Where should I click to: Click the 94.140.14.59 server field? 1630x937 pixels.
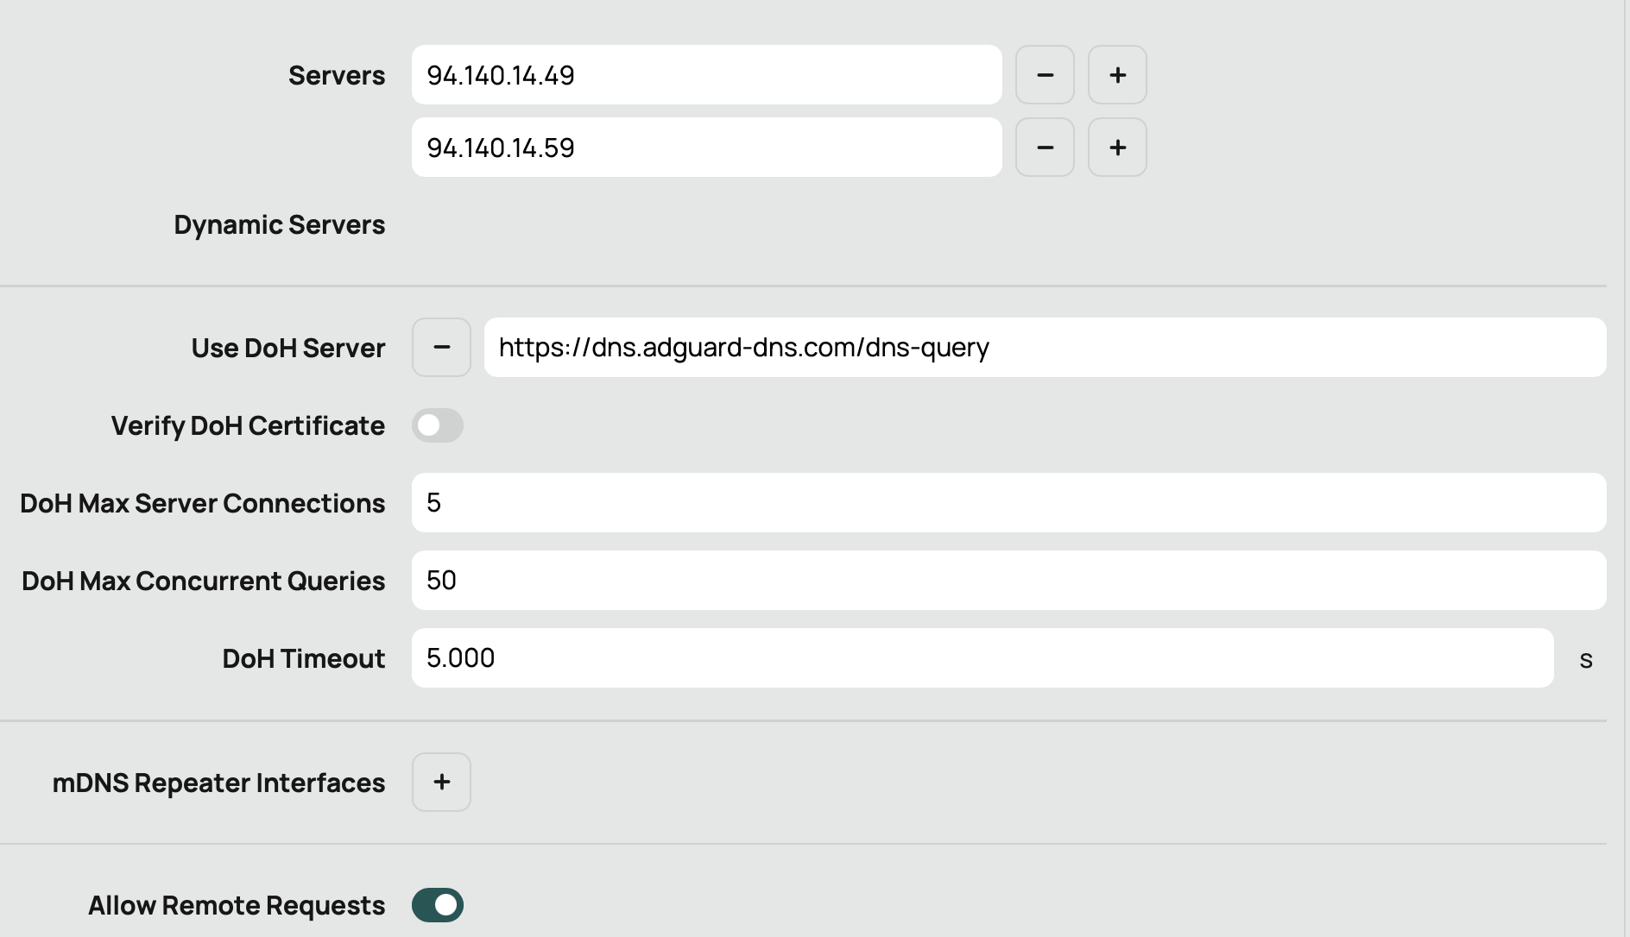point(706,148)
